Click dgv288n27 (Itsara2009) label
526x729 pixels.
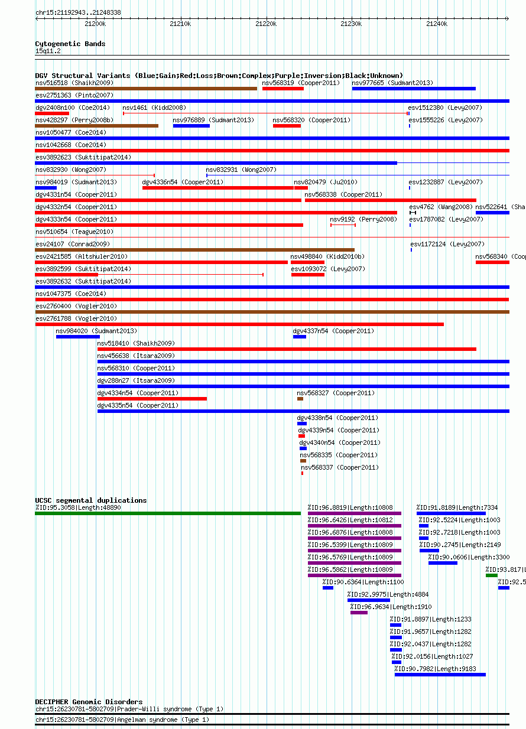point(136,381)
